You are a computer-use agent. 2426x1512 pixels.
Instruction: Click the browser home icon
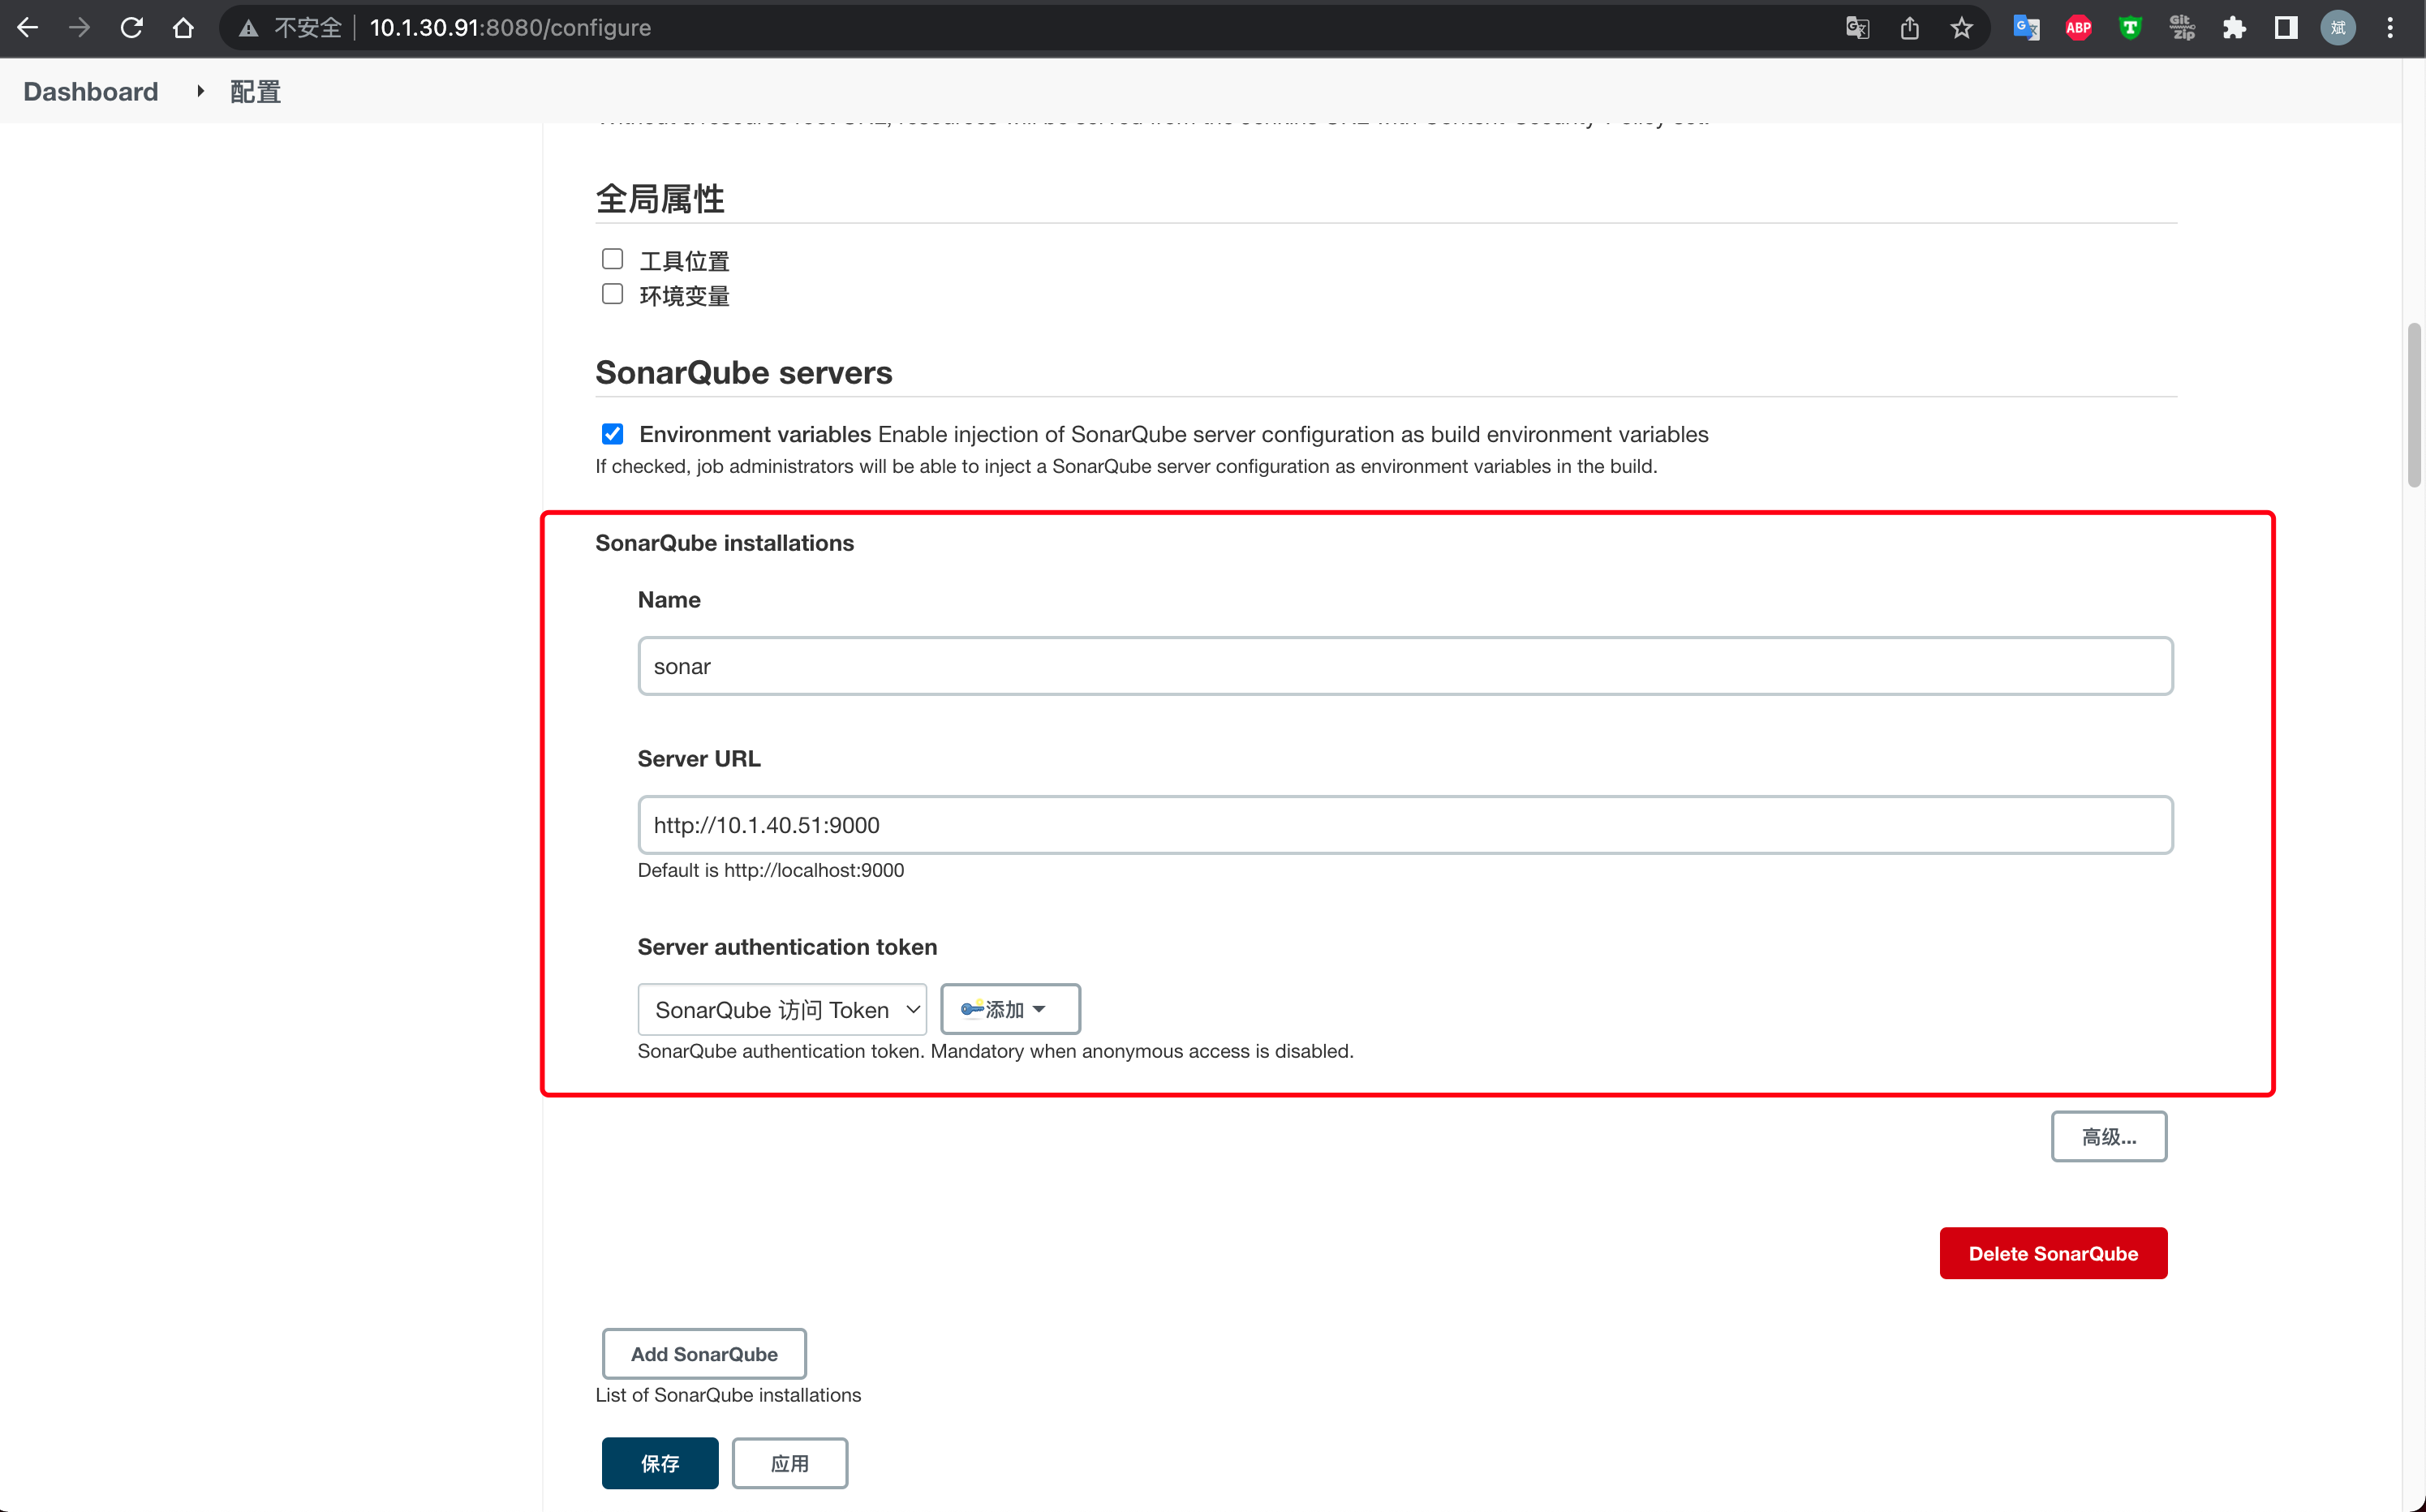pos(183,28)
